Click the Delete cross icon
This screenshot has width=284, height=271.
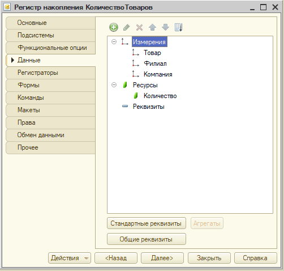[139, 28]
